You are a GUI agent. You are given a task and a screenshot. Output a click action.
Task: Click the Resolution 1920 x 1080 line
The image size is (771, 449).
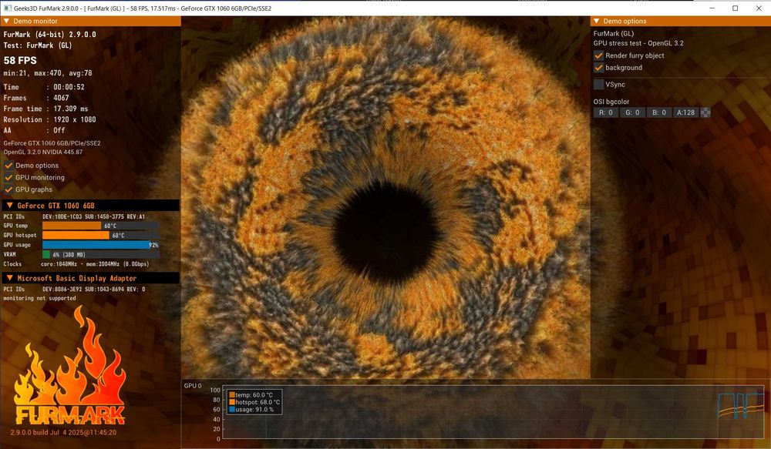coord(49,119)
